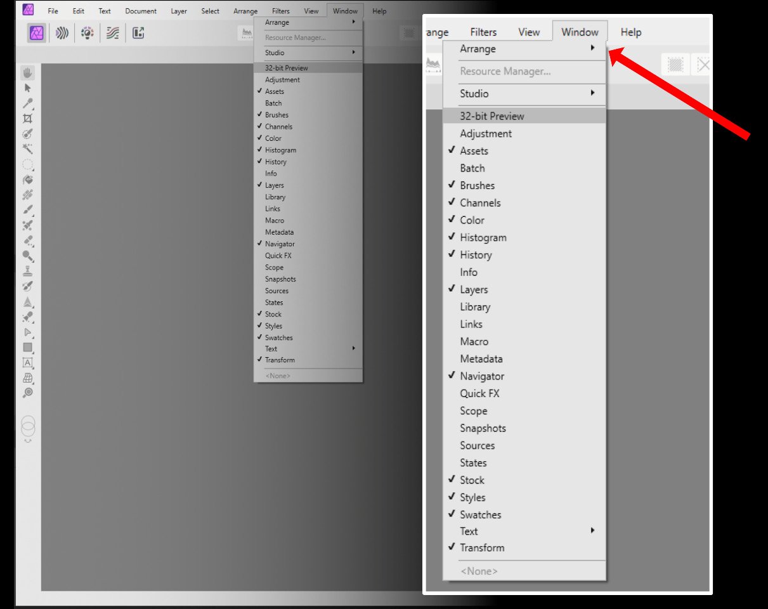Open the Layer menu
This screenshot has width=768, height=609.
click(x=179, y=11)
